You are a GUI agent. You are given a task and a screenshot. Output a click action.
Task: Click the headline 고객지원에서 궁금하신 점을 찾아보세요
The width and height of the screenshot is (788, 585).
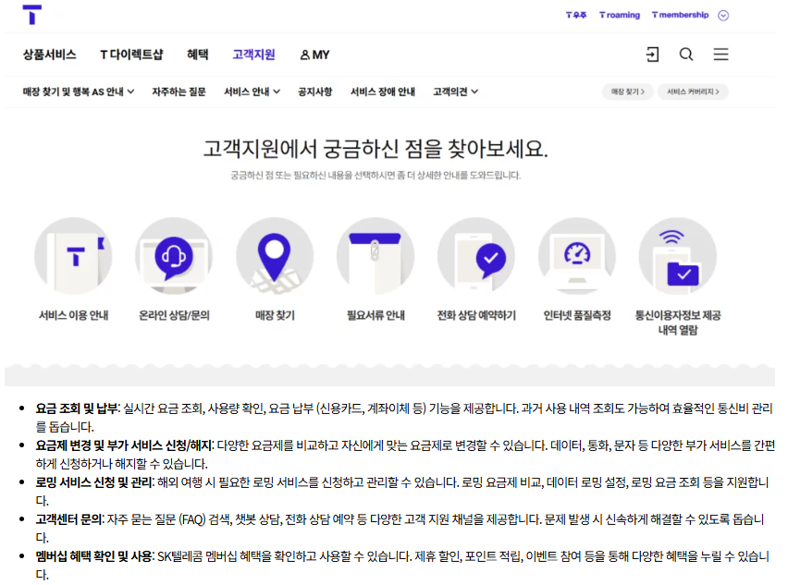pos(376,149)
